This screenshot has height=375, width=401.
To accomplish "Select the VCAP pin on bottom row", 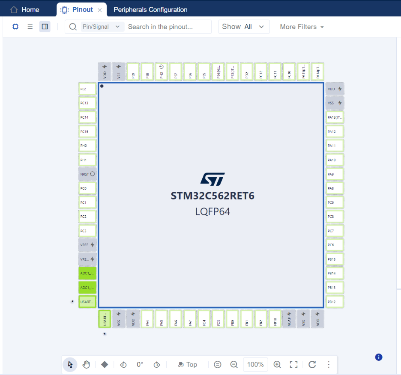I will [289, 319].
